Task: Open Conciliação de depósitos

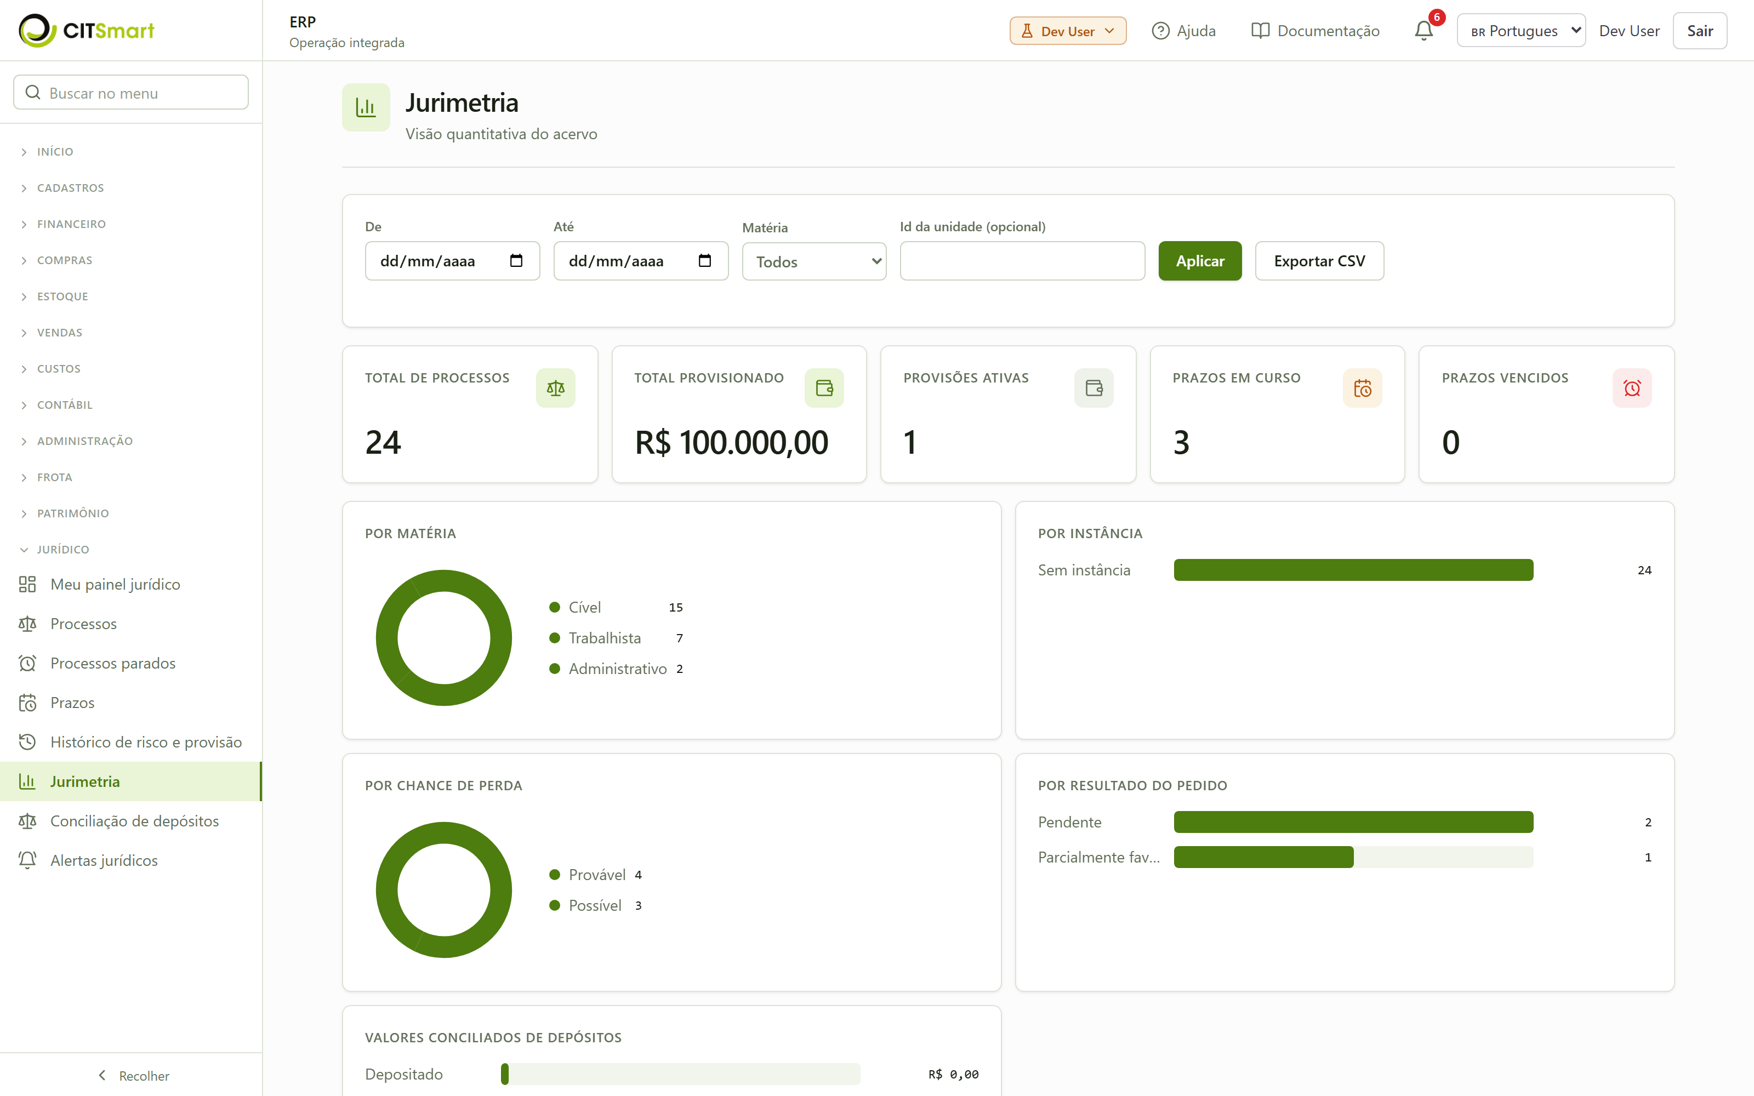Action: (x=130, y=820)
